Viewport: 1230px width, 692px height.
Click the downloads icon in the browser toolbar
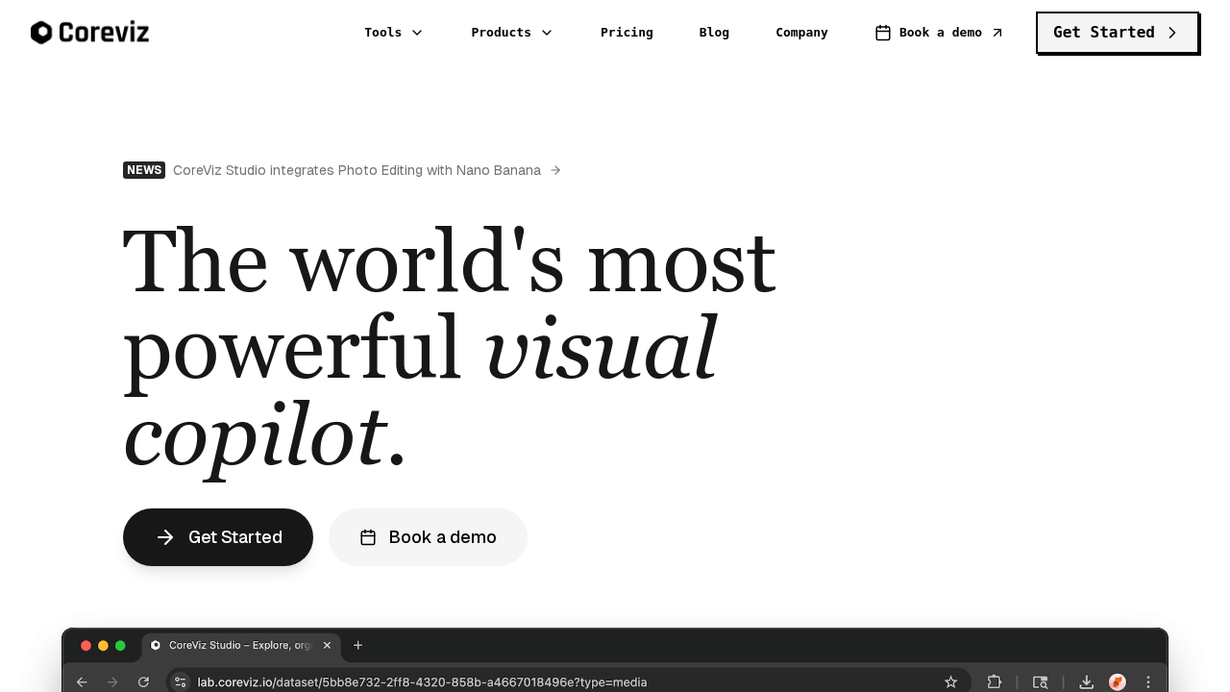point(1087,681)
